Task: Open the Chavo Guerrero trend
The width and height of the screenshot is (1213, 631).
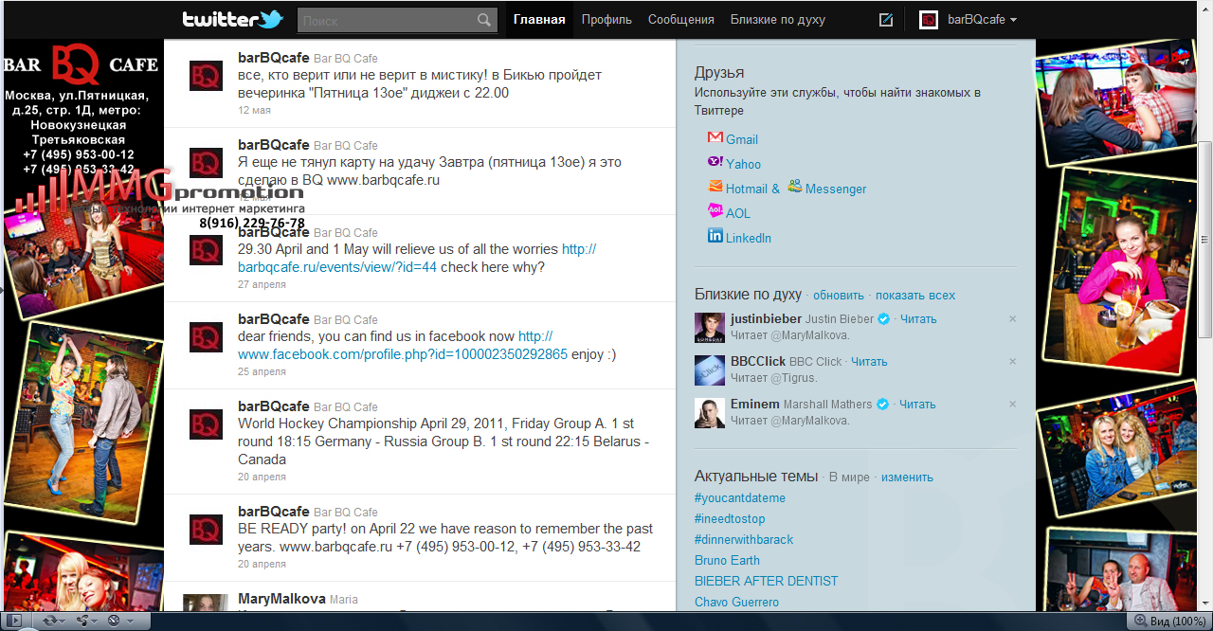Action: [736, 603]
